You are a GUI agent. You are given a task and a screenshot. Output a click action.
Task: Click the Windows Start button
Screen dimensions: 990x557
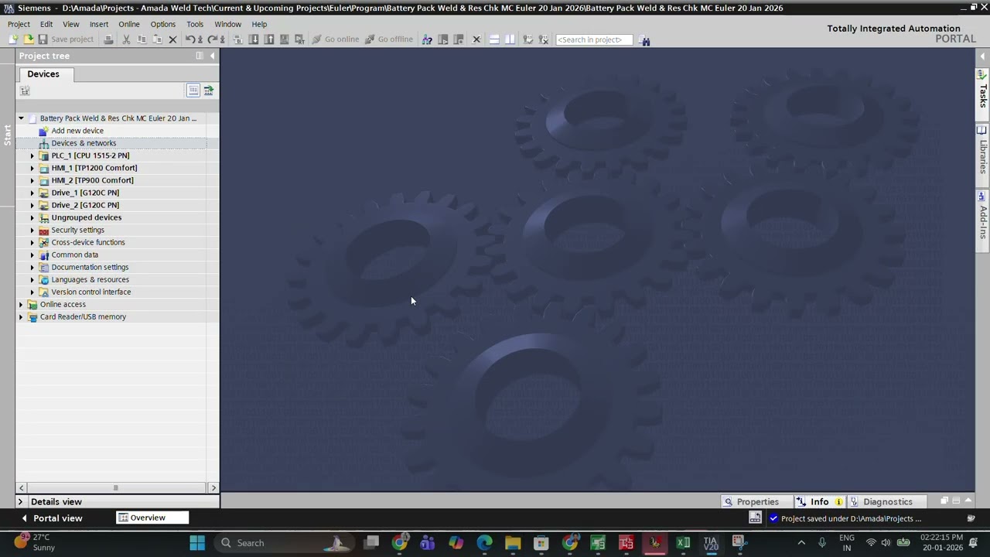coord(197,543)
